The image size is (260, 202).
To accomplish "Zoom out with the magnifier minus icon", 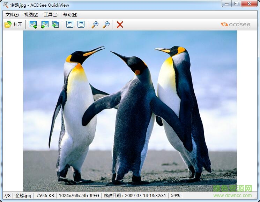I will (106, 25).
